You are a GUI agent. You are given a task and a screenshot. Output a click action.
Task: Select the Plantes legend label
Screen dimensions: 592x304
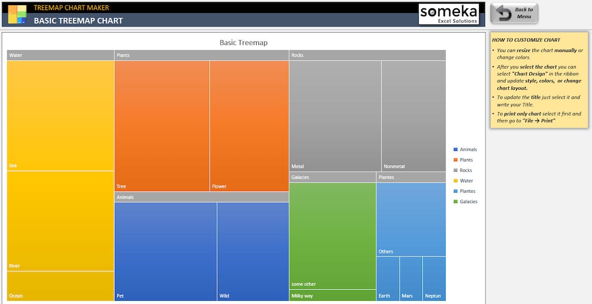point(467,191)
